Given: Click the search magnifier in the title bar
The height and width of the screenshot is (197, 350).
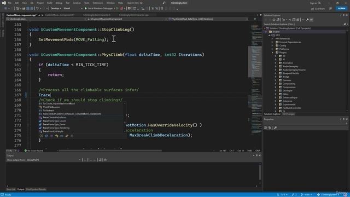Looking at the screenshot, I should pos(164,3).
